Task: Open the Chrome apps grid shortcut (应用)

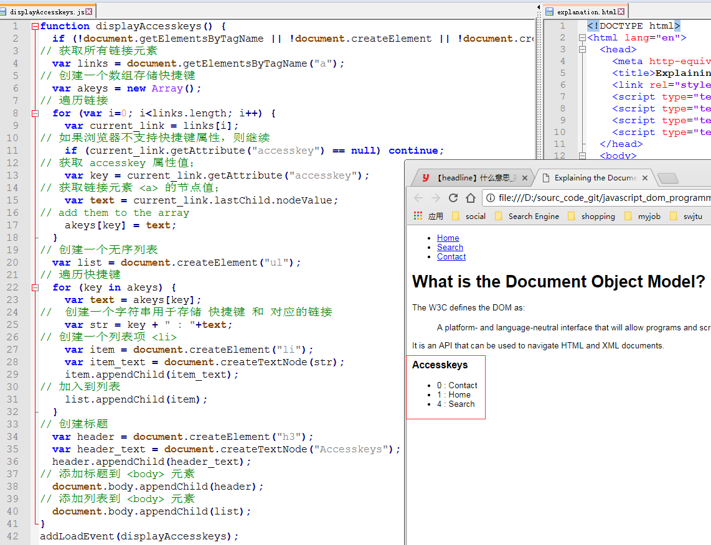Action: [x=428, y=216]
